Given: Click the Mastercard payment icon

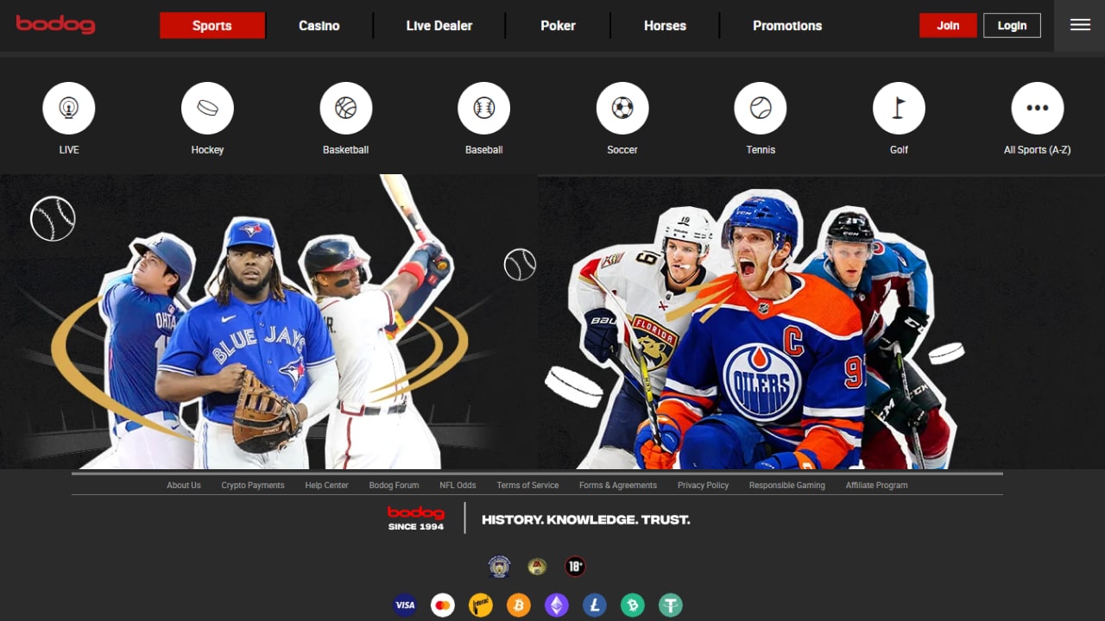Looking at the screenshot, I should click(443, 605).
